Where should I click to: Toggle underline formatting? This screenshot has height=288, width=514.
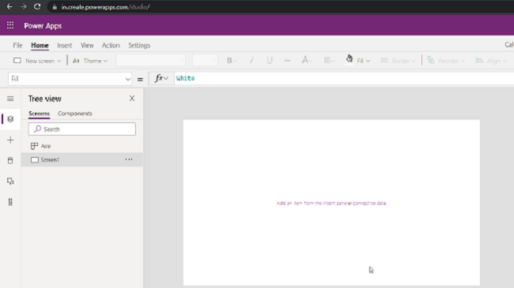(270, 61)
